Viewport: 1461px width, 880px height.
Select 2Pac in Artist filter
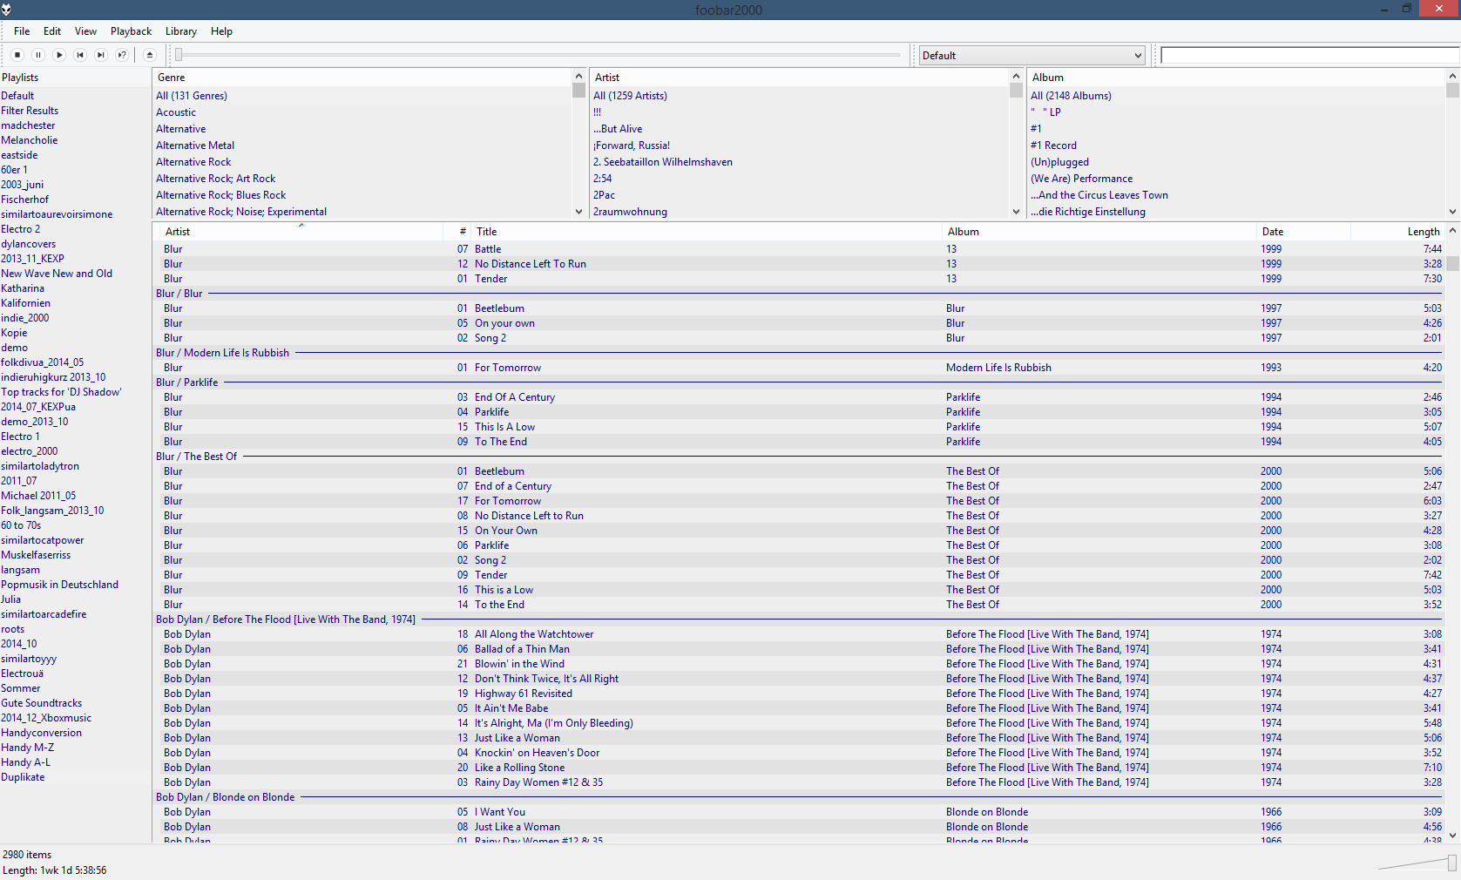[604, 195]
